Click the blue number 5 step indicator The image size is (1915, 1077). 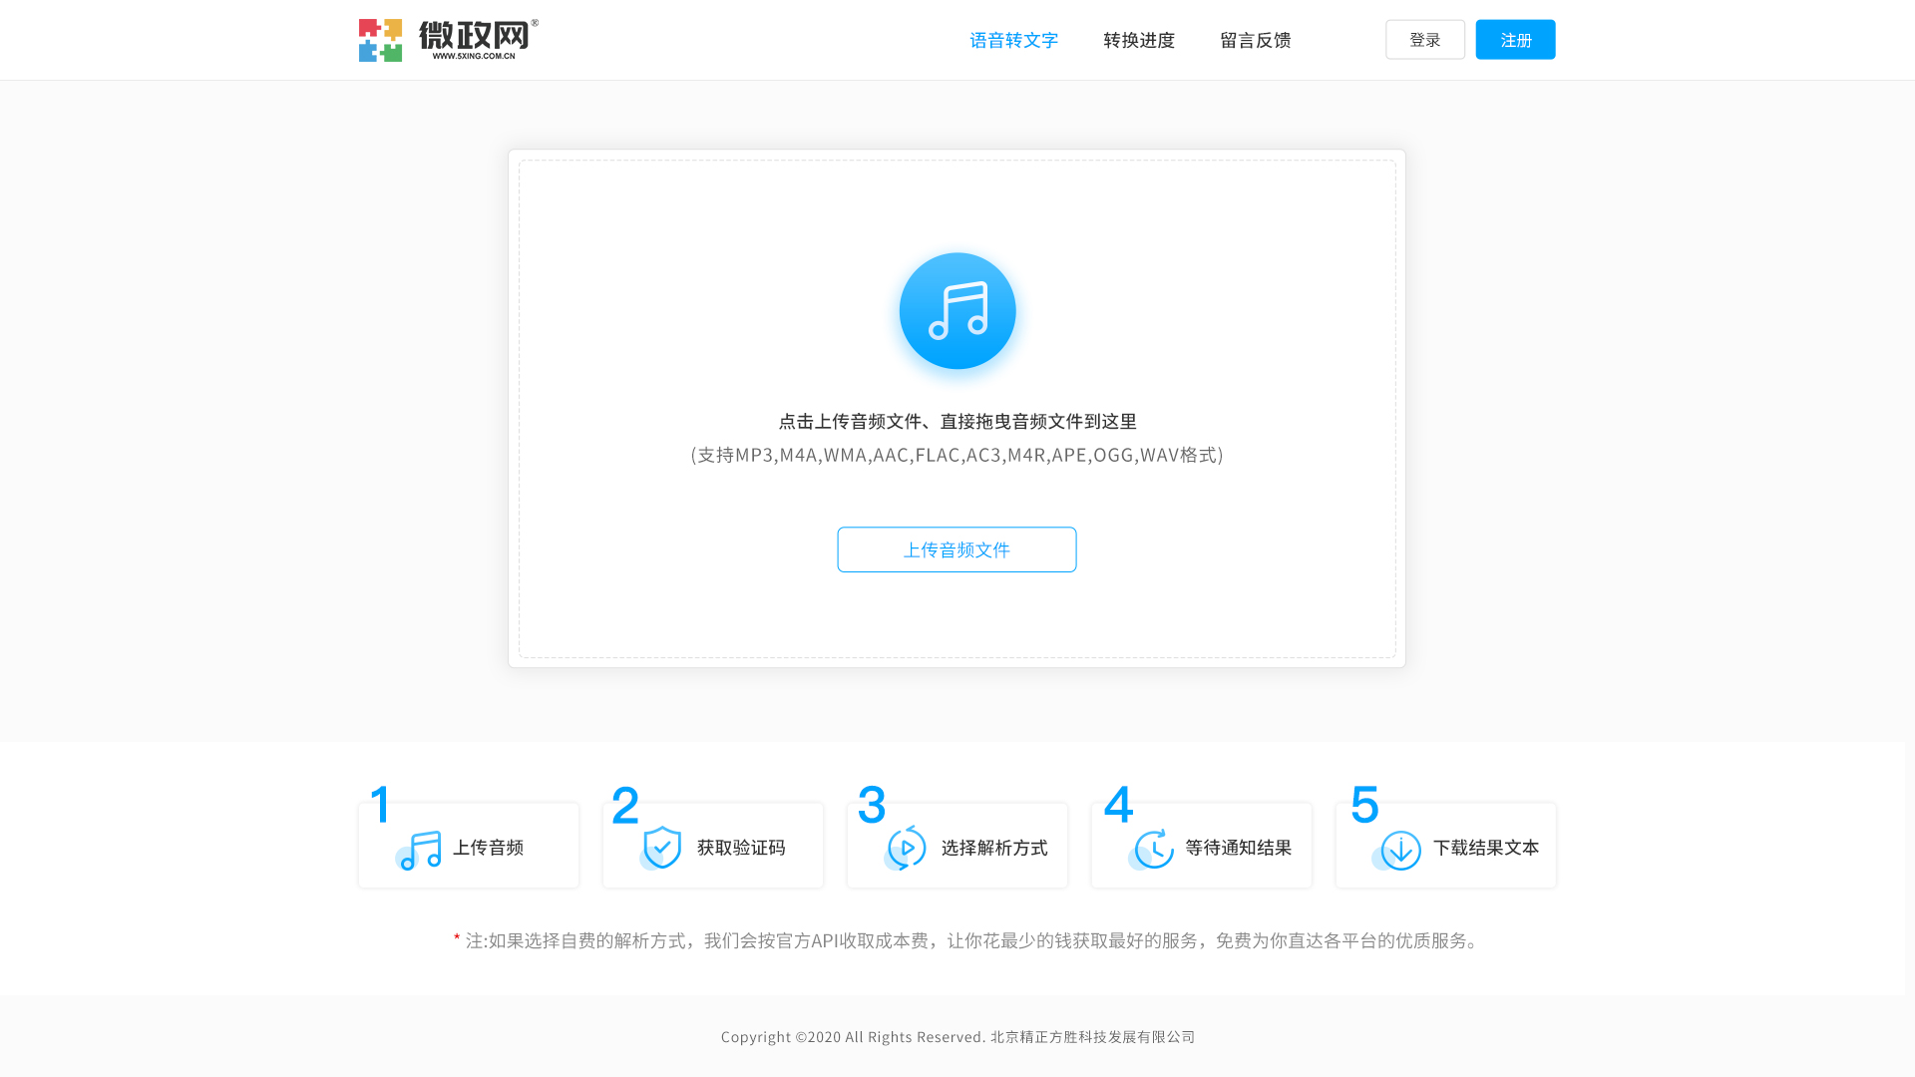coord(1365,806)
